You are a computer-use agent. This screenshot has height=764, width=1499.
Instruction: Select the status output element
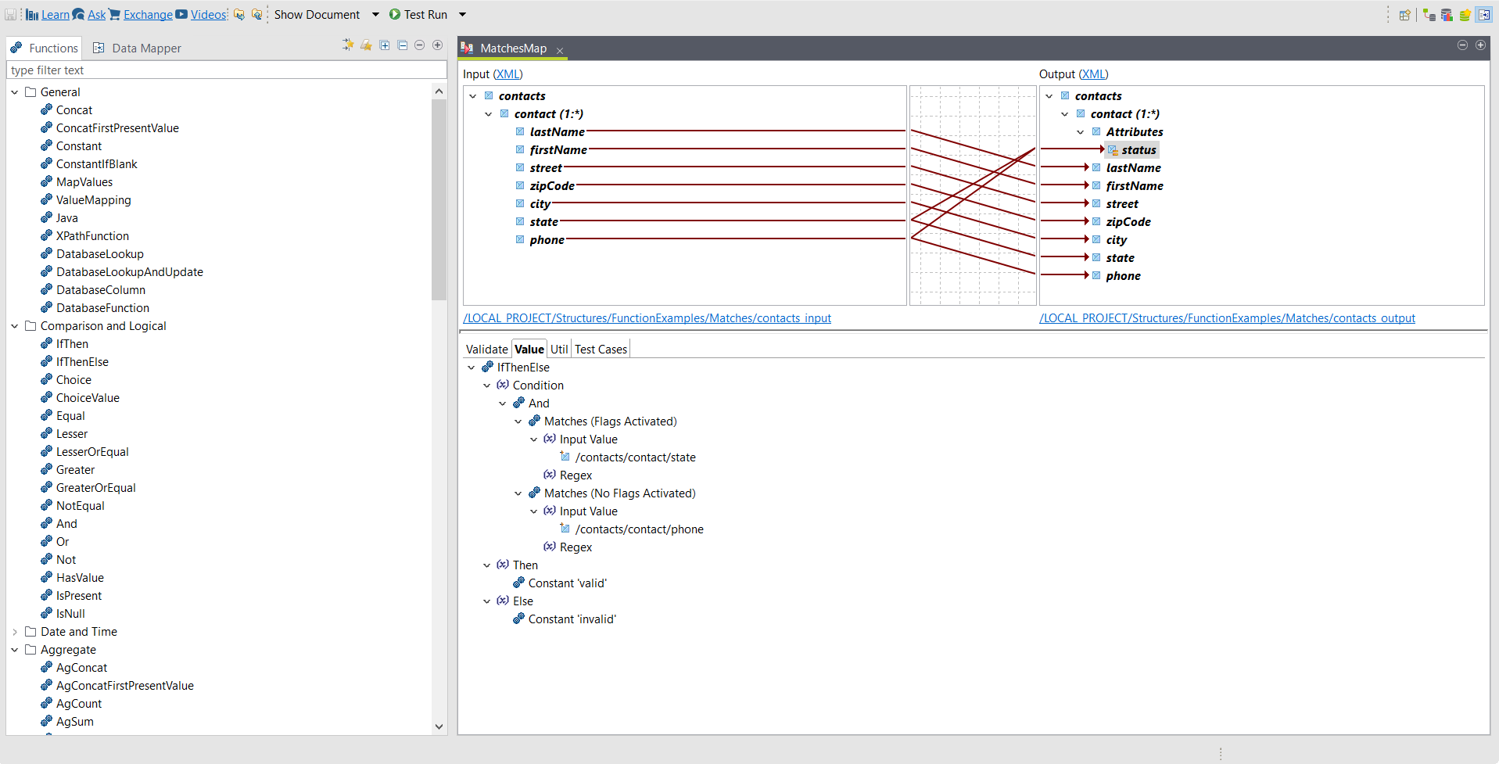coord(1138,150)
